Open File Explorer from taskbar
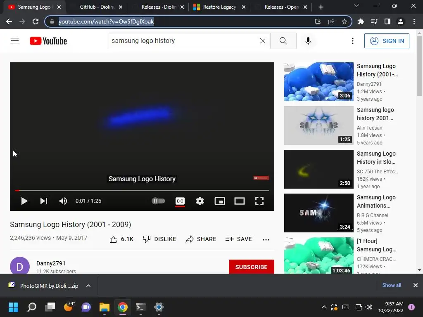This screenshot has width=423, height=317. pos(104,307)
